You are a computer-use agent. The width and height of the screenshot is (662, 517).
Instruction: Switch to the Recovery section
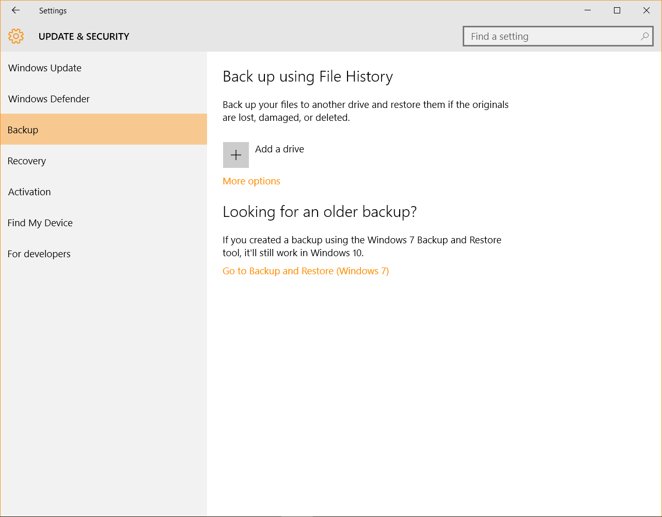point(103,161)
